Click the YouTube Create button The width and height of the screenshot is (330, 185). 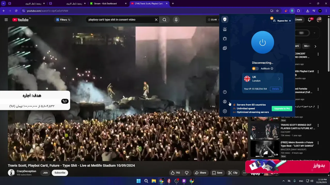pos(298,20)
